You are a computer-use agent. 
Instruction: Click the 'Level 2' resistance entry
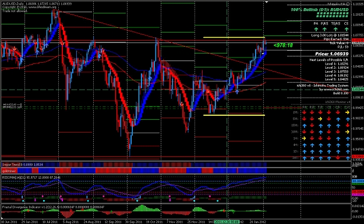click(x=337, y=67)
